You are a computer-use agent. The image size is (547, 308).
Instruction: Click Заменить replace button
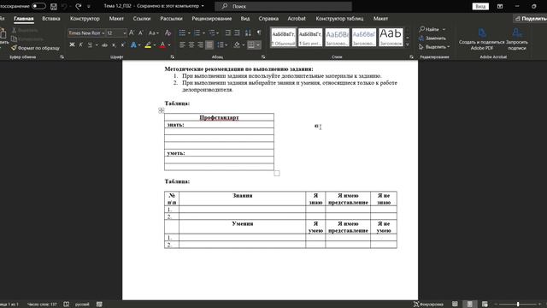click(432, 38)
